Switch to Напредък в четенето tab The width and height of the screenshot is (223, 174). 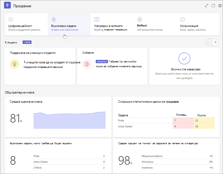click(x=112, y=24)
